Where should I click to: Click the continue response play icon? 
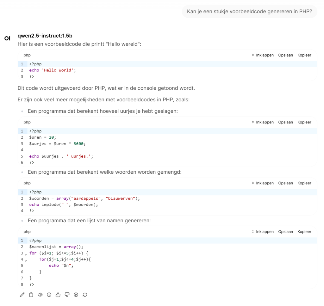coord(76,295)
